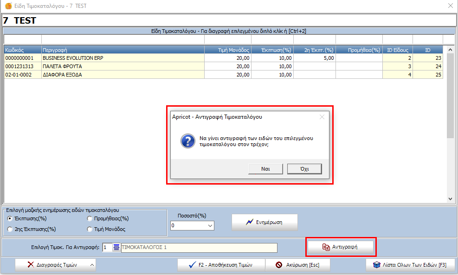The image size is (458, 275).
Task: Click the ΤΙΜΟΚΑΤΑΛΟΓΟΣ 1 name field
Action: [x=199, y=248]
